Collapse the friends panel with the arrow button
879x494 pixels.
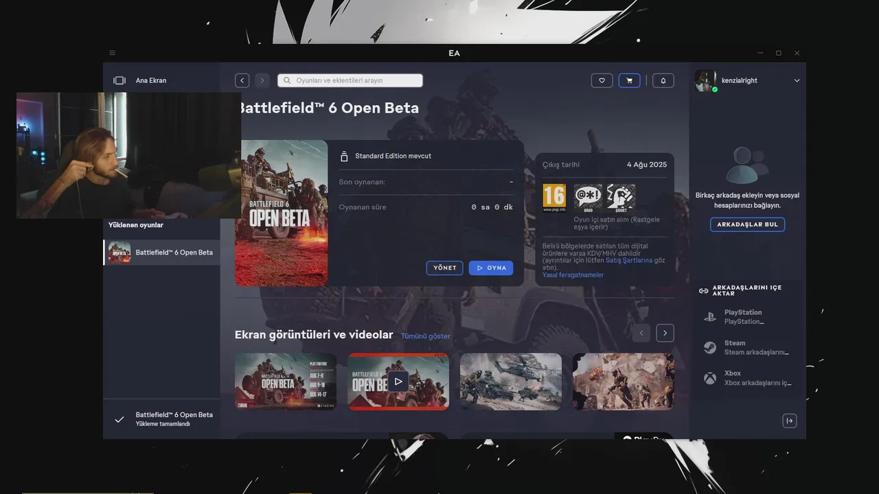tap(790, 421)
